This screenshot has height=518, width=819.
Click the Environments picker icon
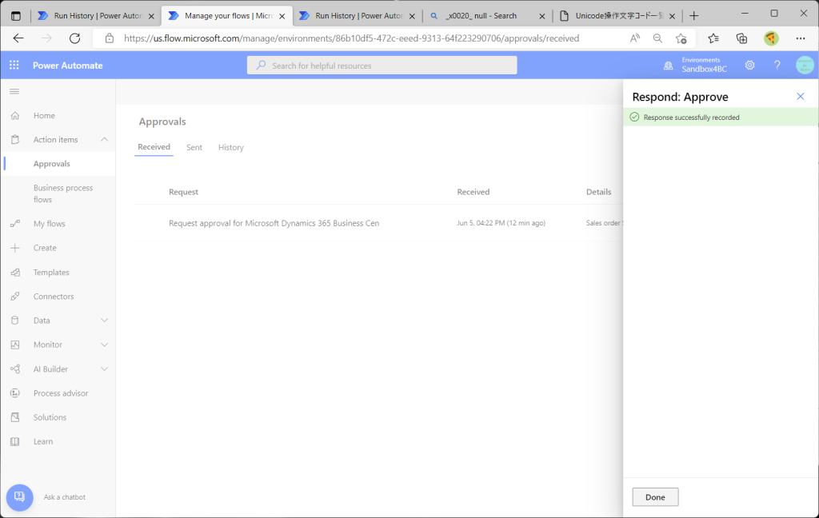[668, 66]
